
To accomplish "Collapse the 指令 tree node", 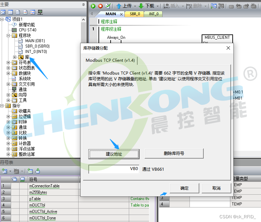I will (x=2, y=106).
